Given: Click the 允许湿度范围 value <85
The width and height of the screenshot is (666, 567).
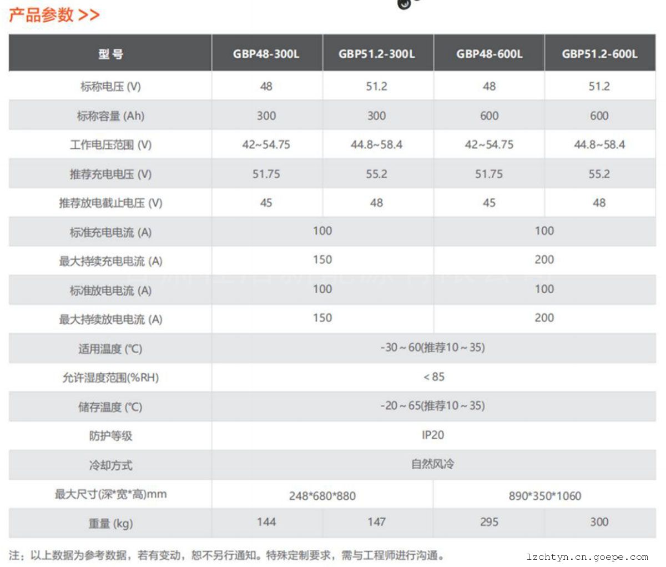Looking at the screenshot, I should coord(433,377).
